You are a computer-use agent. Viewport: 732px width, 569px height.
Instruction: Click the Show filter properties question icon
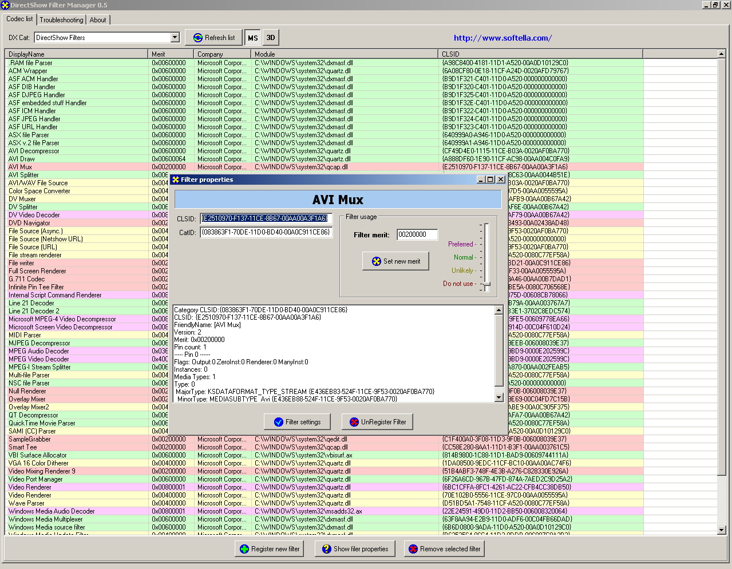coord(326,549)
